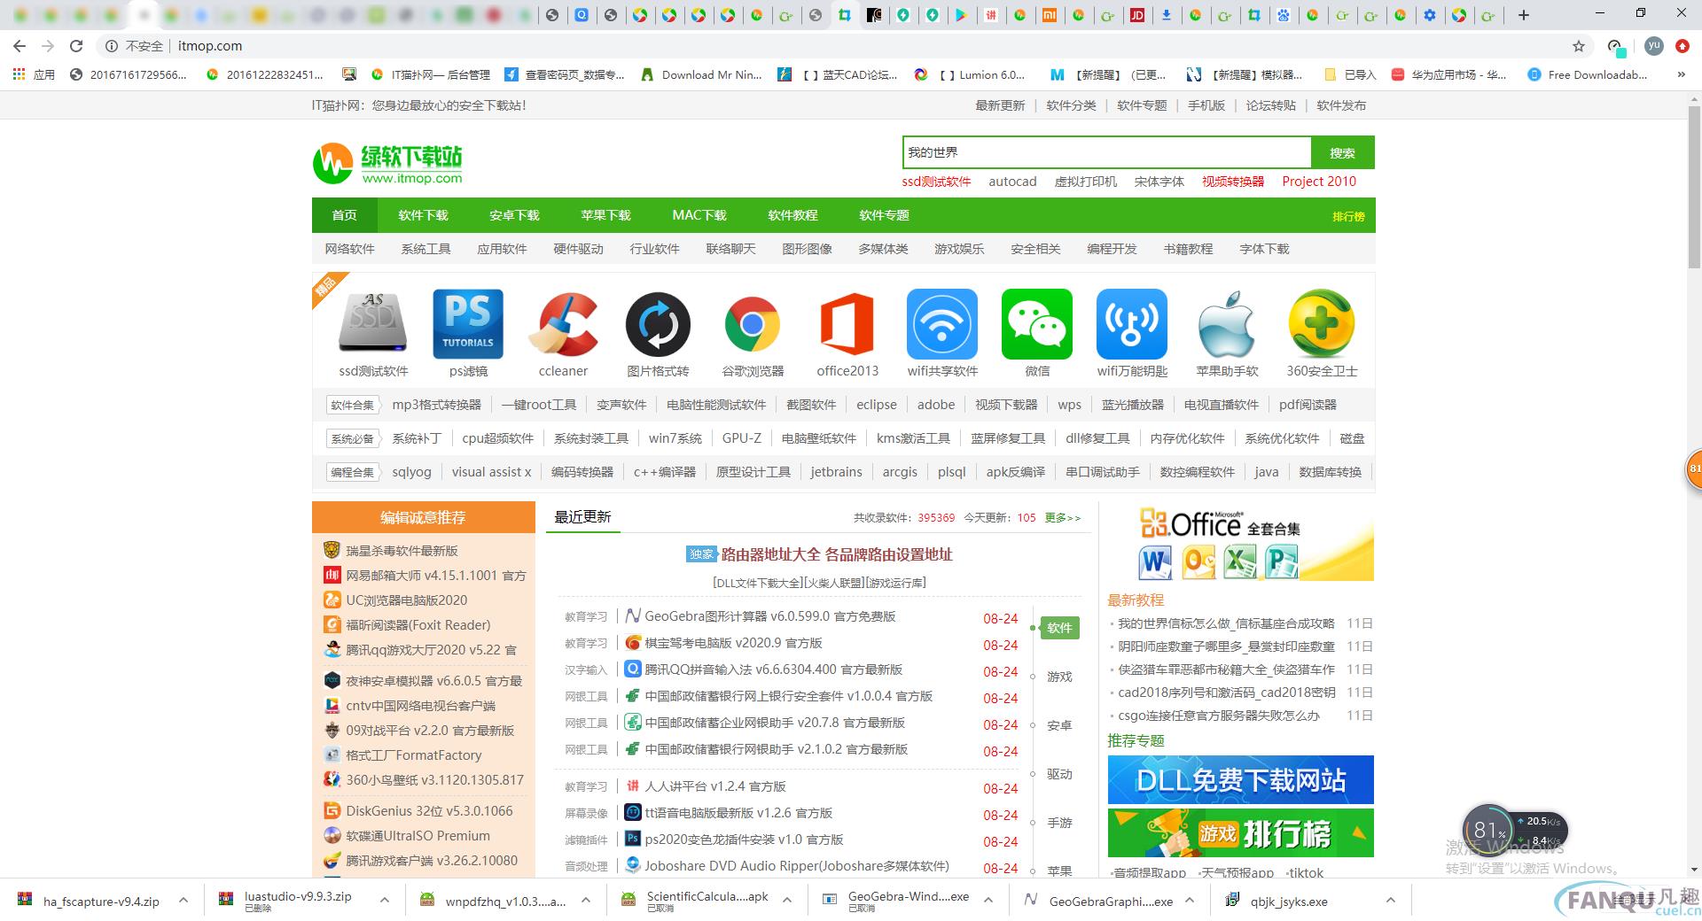Image resolution: width=1702 pixels, height=921 pixels.
Task: Open the 路由器地址大全 headline link
Action: 837,554
